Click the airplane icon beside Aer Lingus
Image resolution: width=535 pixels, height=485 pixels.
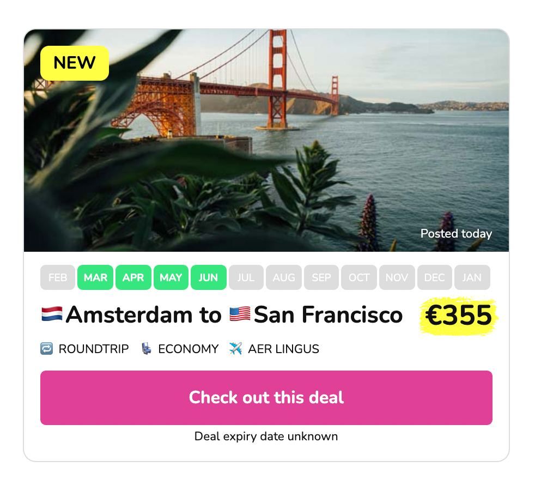click(236, 349)
